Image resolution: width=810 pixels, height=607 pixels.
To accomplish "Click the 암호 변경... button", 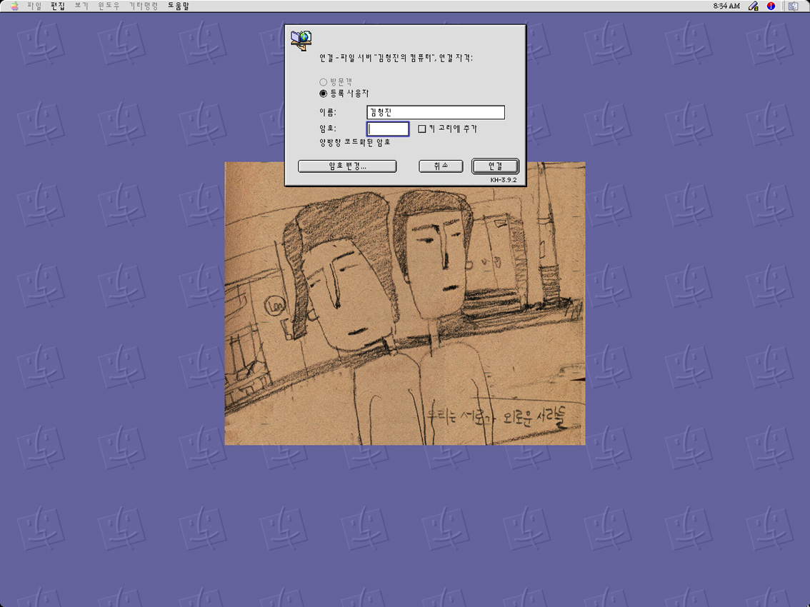I will pyautogui.click(x=347, y=166).
